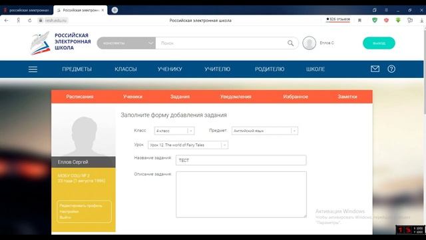Click the Еплов Сергей name bar
This screenshot has height=240, width=426.
[83, 162]
